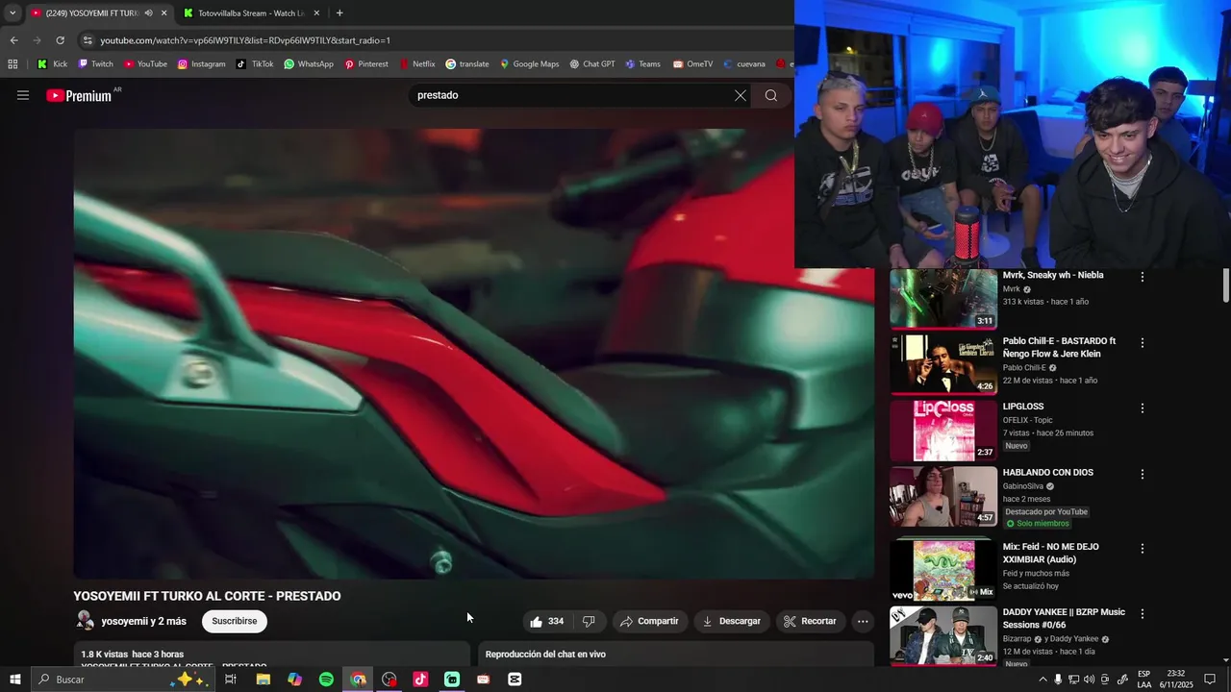Open the Chat GPT bookmark
The width and height of the screenshot is (1231, 692).
click(x=591, y=64)
